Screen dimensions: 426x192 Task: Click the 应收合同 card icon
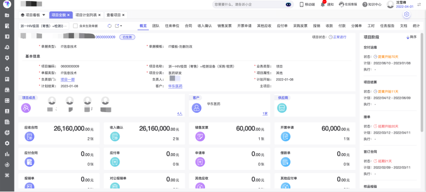[30, 137]
